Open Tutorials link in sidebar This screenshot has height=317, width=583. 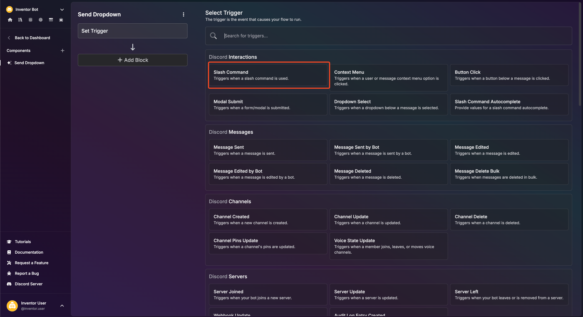coord(23,242)
